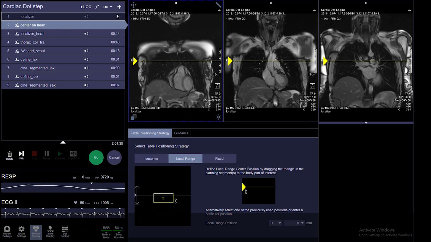This screenshot has width=431, height=242.
Task: Click the yellow box in table diagram
Action: (163, 198)
